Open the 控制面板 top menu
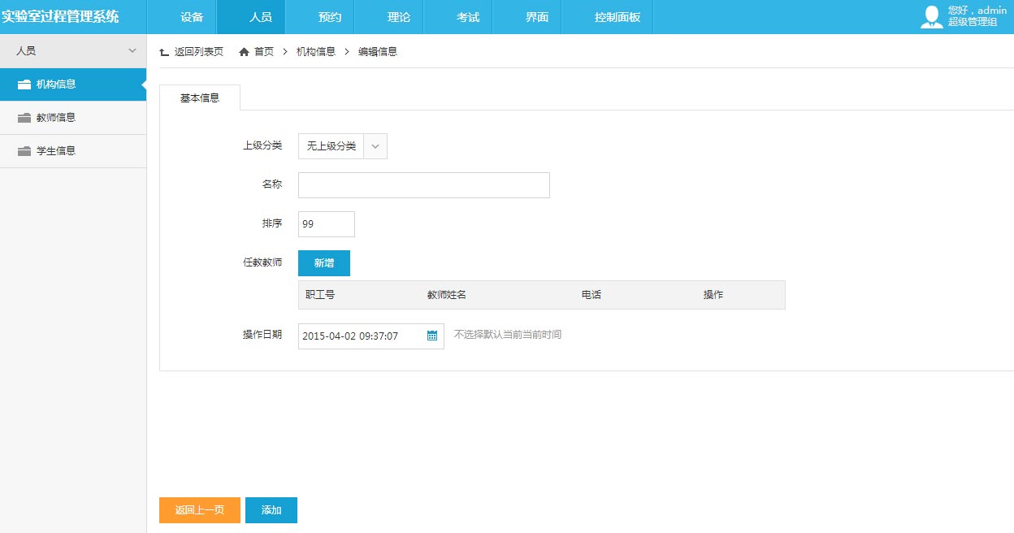 pyautogui.click(x=617, y=17)
